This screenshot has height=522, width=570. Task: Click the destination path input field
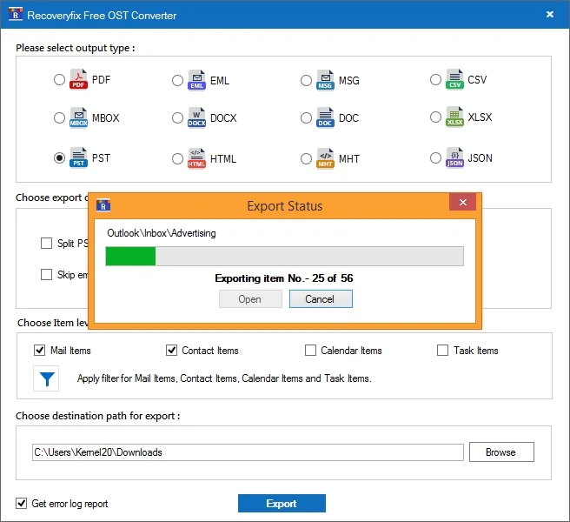[x=248, y=452]
